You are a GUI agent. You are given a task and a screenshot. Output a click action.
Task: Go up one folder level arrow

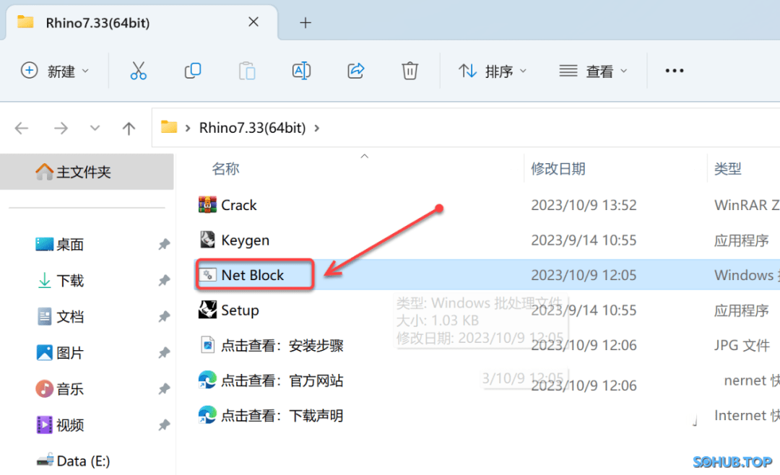[x=129, y=128]
